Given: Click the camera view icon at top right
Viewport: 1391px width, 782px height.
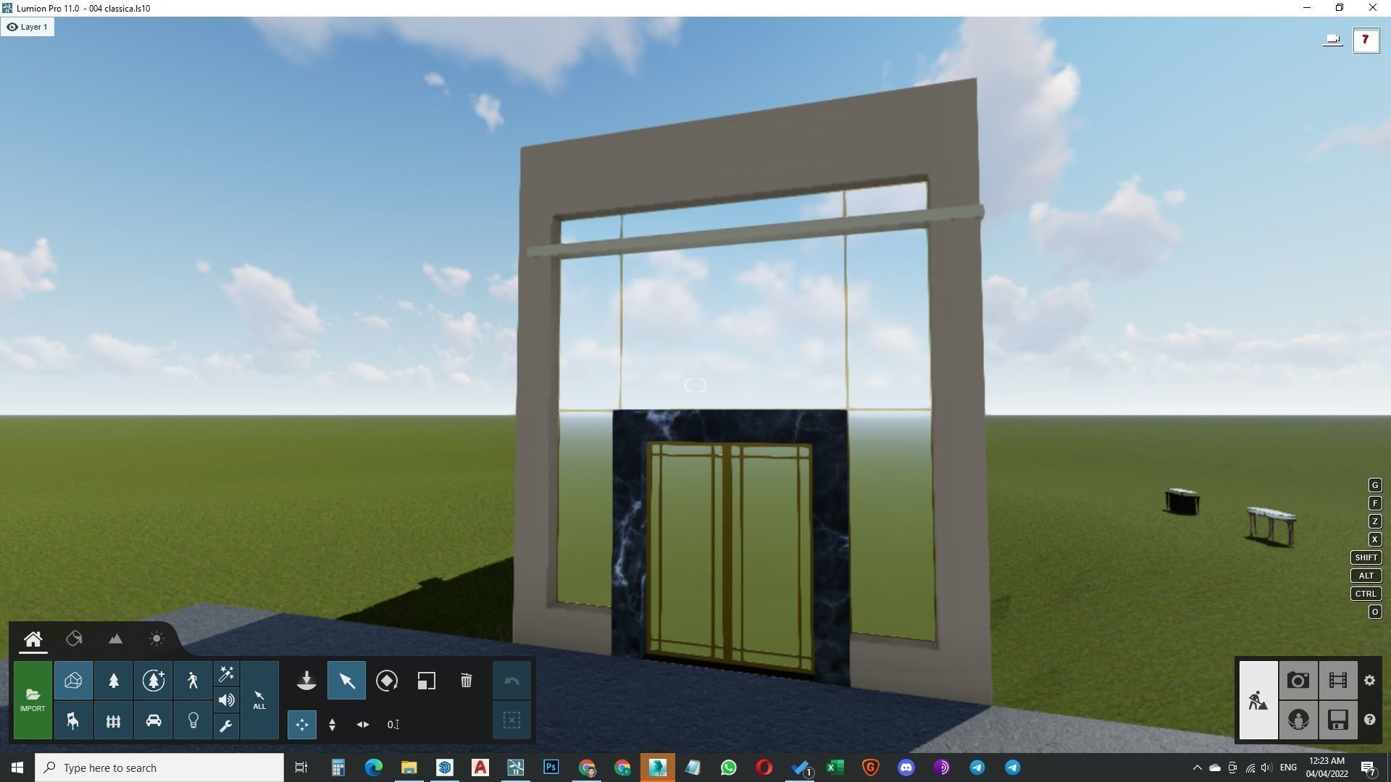Looking at the screenshot, I should coord(1332,40).
